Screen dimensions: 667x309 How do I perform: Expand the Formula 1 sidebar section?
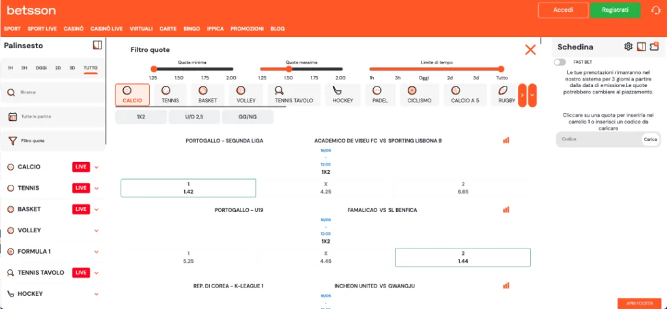(96, 252)
